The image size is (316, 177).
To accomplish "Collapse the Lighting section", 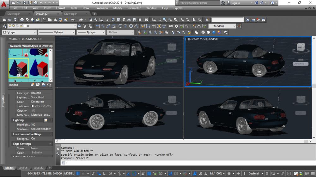I will click(50, 120).
